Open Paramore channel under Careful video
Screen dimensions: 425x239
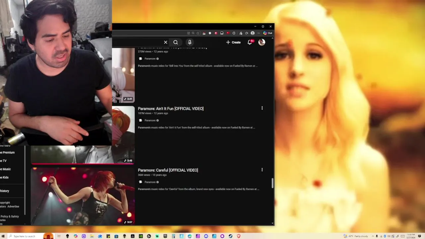click(150, 182)
